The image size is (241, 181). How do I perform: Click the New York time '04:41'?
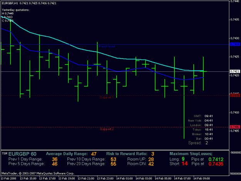click(x=209, y=120)
